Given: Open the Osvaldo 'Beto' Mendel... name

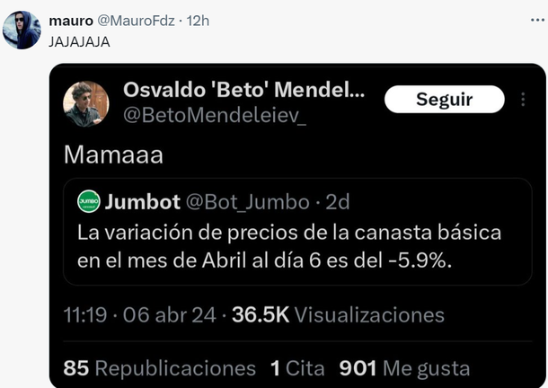Looking at the screenshot, I should 243,90.
